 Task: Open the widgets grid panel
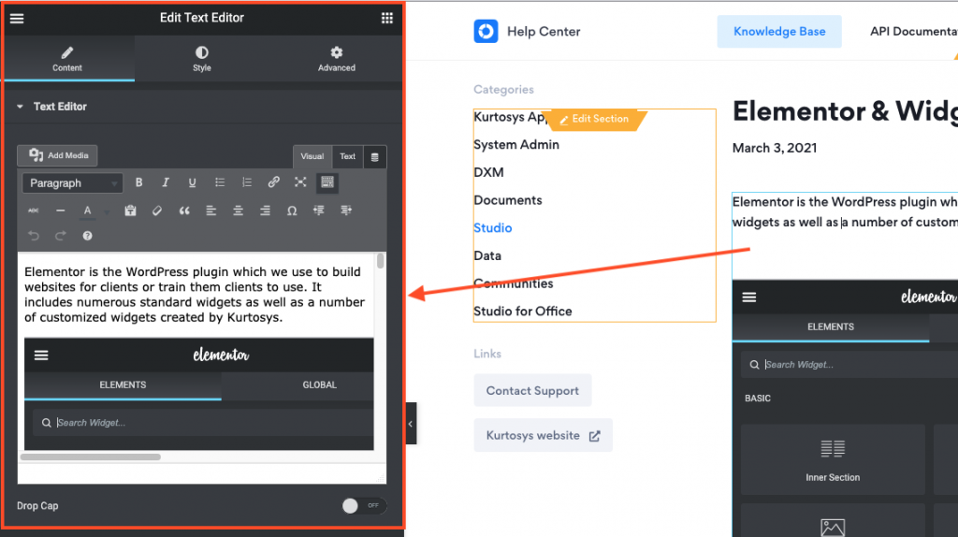(386, 19)
